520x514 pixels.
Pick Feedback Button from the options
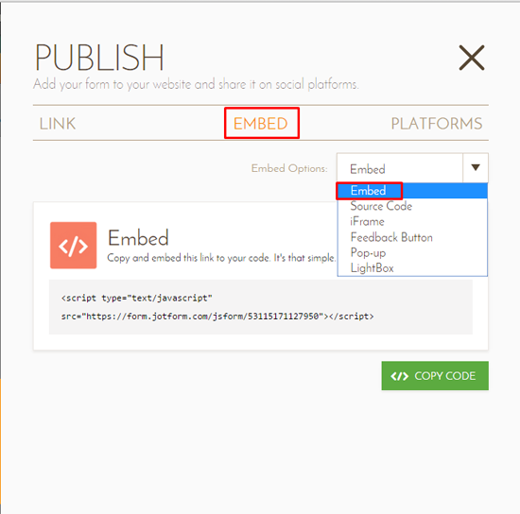point(412,237)
